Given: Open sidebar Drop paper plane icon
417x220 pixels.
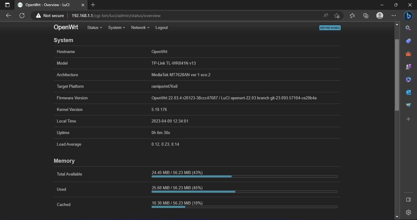Looking at the screenshot, I should pyautogui.click(x=408, y=105).
